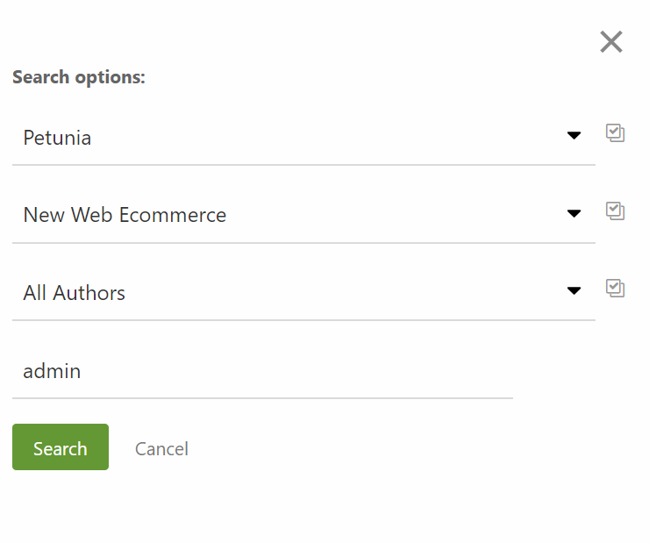The width and height of the screenshot is (649, 543).
Task: Toggle multi-select icon beside All Authors
Action: pyautogui.click(x=615, y=288)
